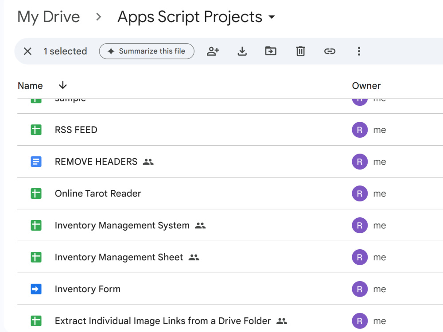Click REMOVE HEADERS docs icon
This screenshot has width=443, height=332.
click(x=36, y=162)
